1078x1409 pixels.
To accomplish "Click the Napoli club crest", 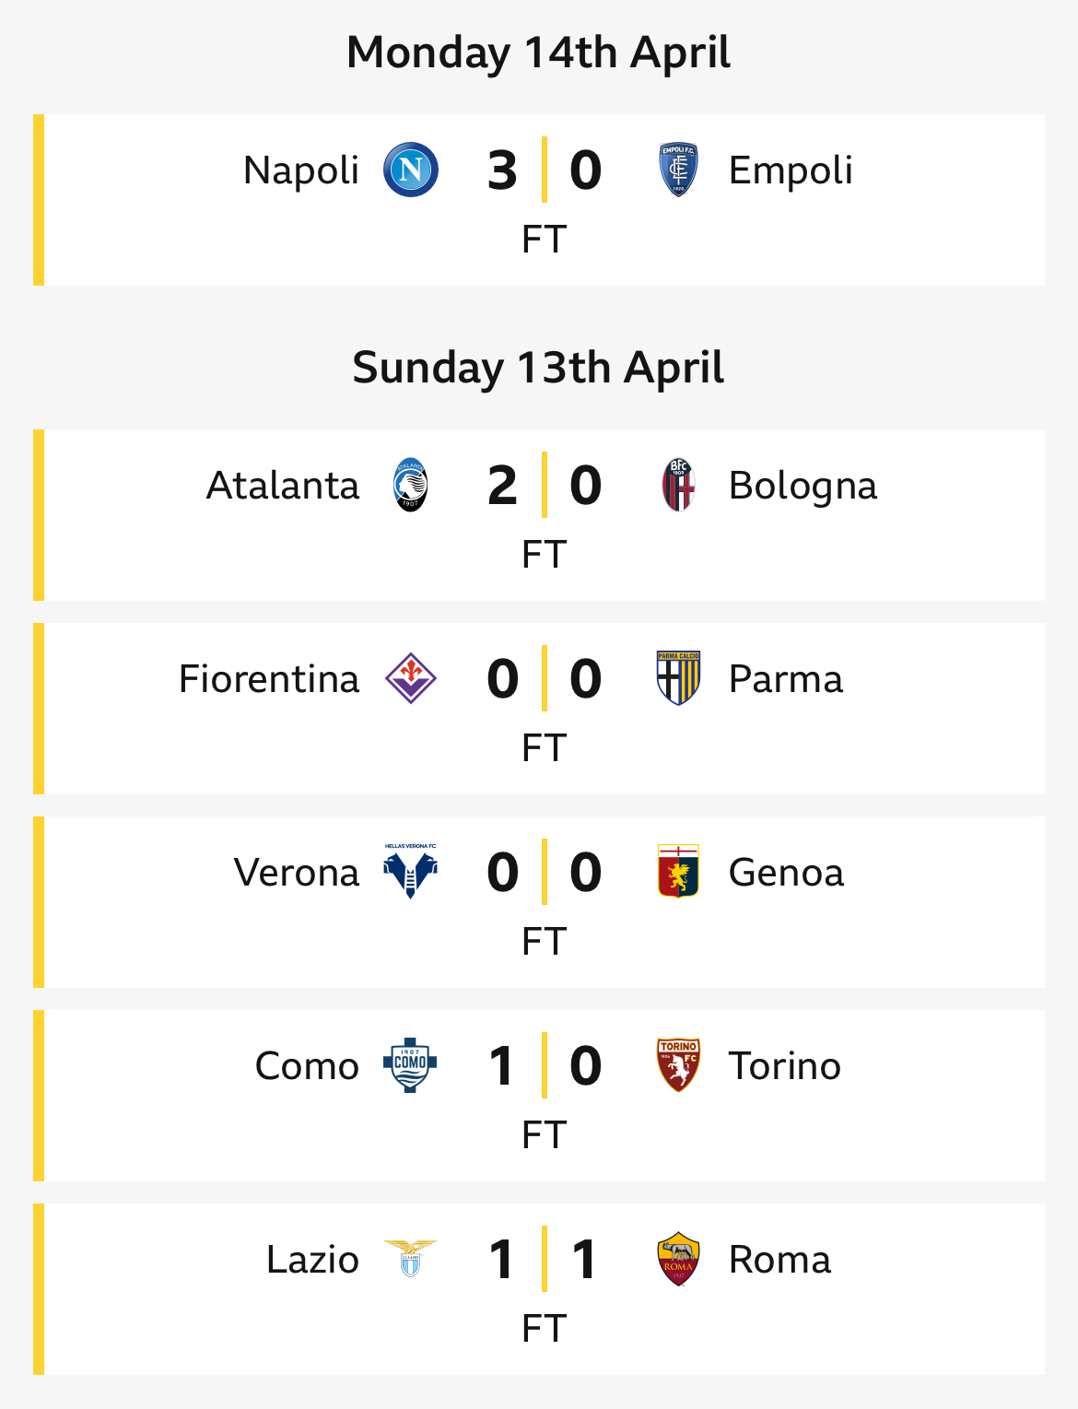I will click(x=410, y=170).
